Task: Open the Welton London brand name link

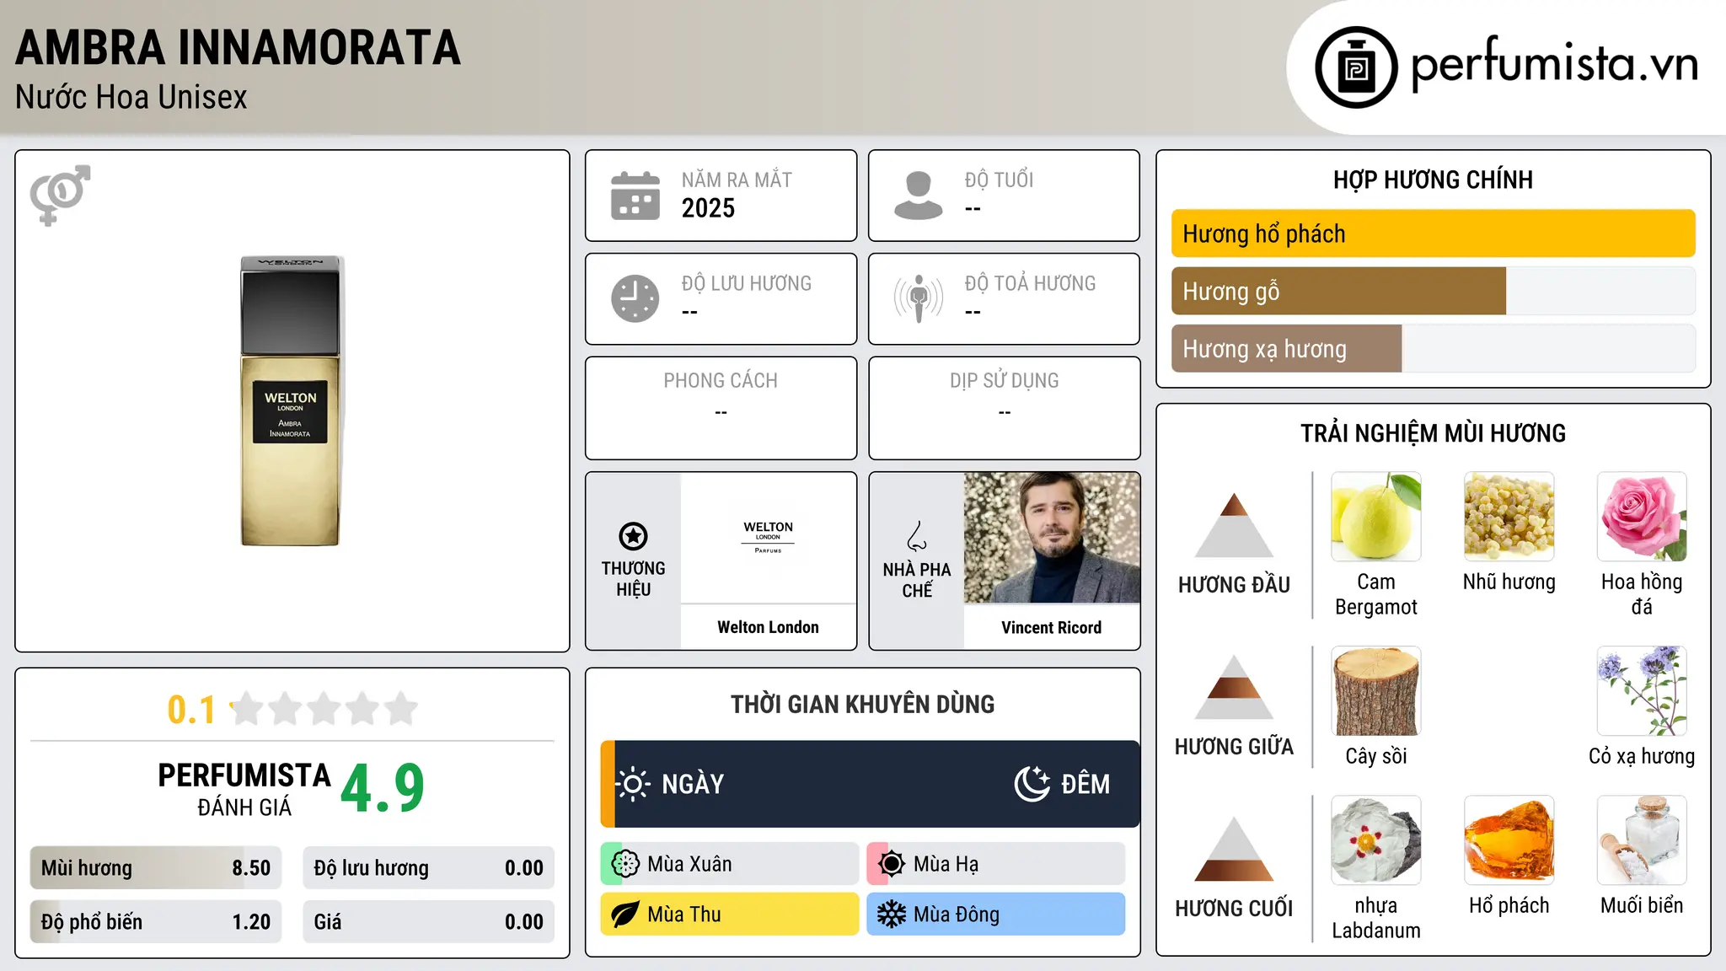Action: coord(768,627)
